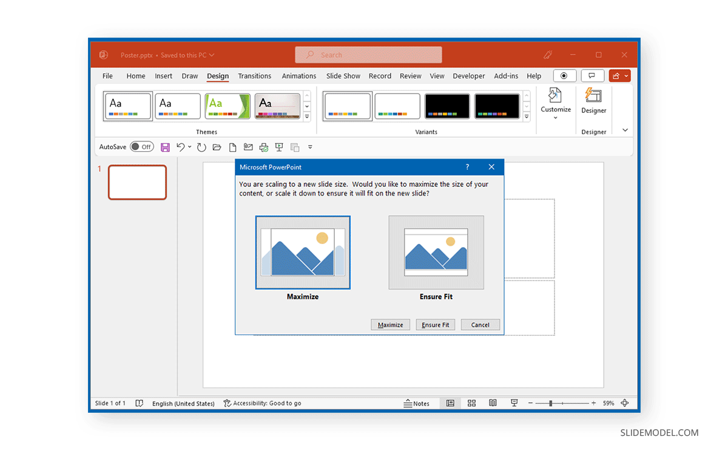Click the Undo arrow icon
This screenshot has width=728, height=451.
pyautogui.click(x=180, y=147)
